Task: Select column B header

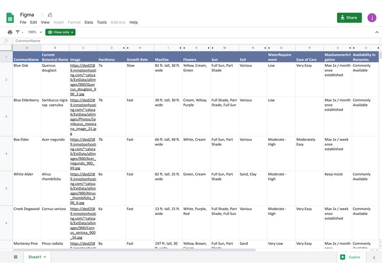Action: point(55,48)
